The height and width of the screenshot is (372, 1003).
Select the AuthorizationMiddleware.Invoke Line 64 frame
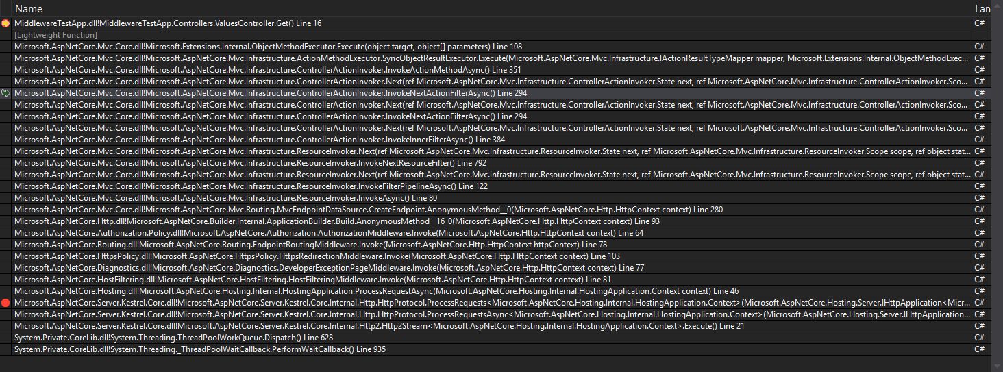329,233
